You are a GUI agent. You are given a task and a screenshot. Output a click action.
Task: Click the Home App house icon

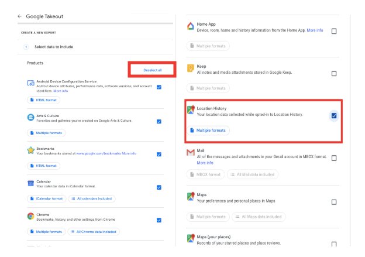pos(191,26)
